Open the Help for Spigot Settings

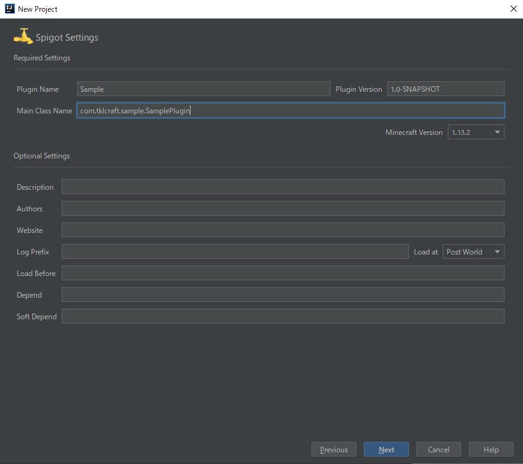[x=491, y=449]
